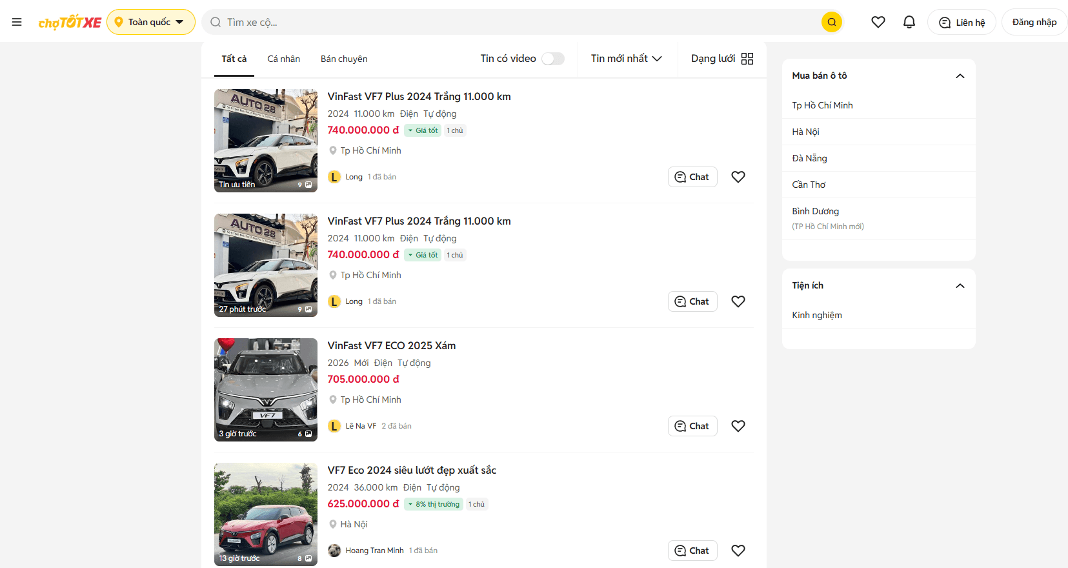Save first VinFast VF7 Plus listing with heart

coord(738,177)
